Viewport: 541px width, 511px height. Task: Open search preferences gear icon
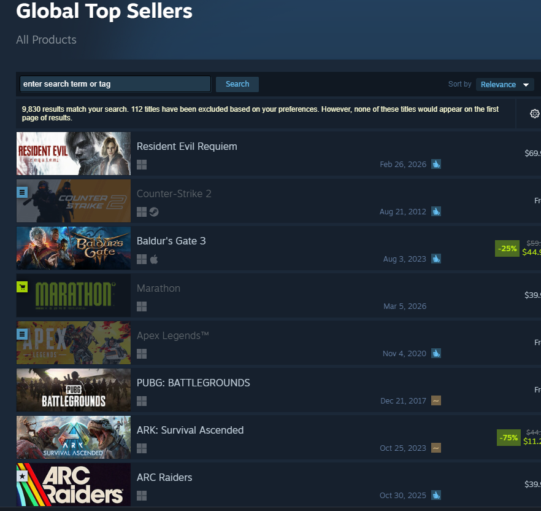[x=534, y=114]
